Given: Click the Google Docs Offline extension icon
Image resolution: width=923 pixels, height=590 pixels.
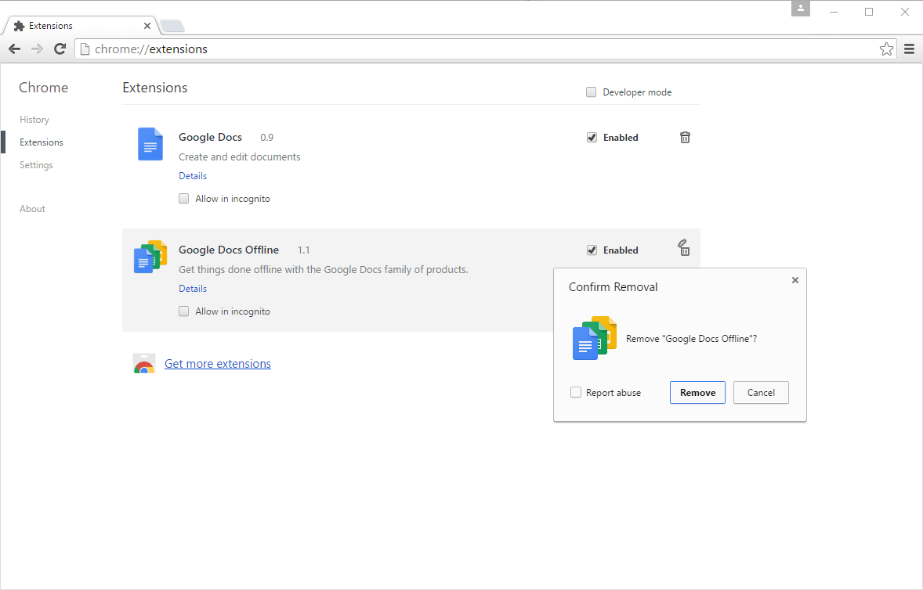Looking at the screenshot, I should 150,257.
